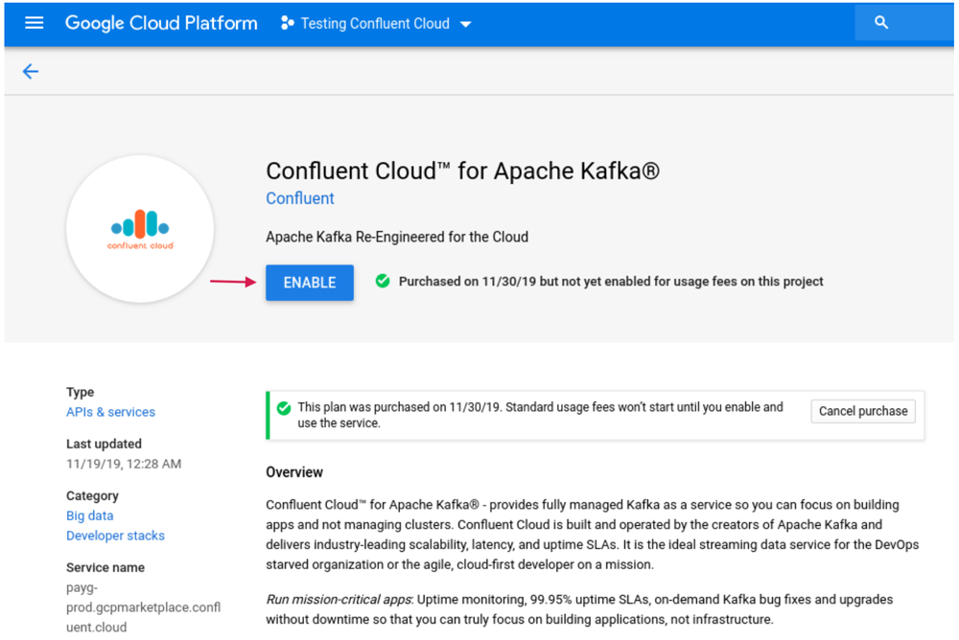Click the green checkmark in the plan notice
Viewport: 959px width, 640px height.
[x=284, y=408]
